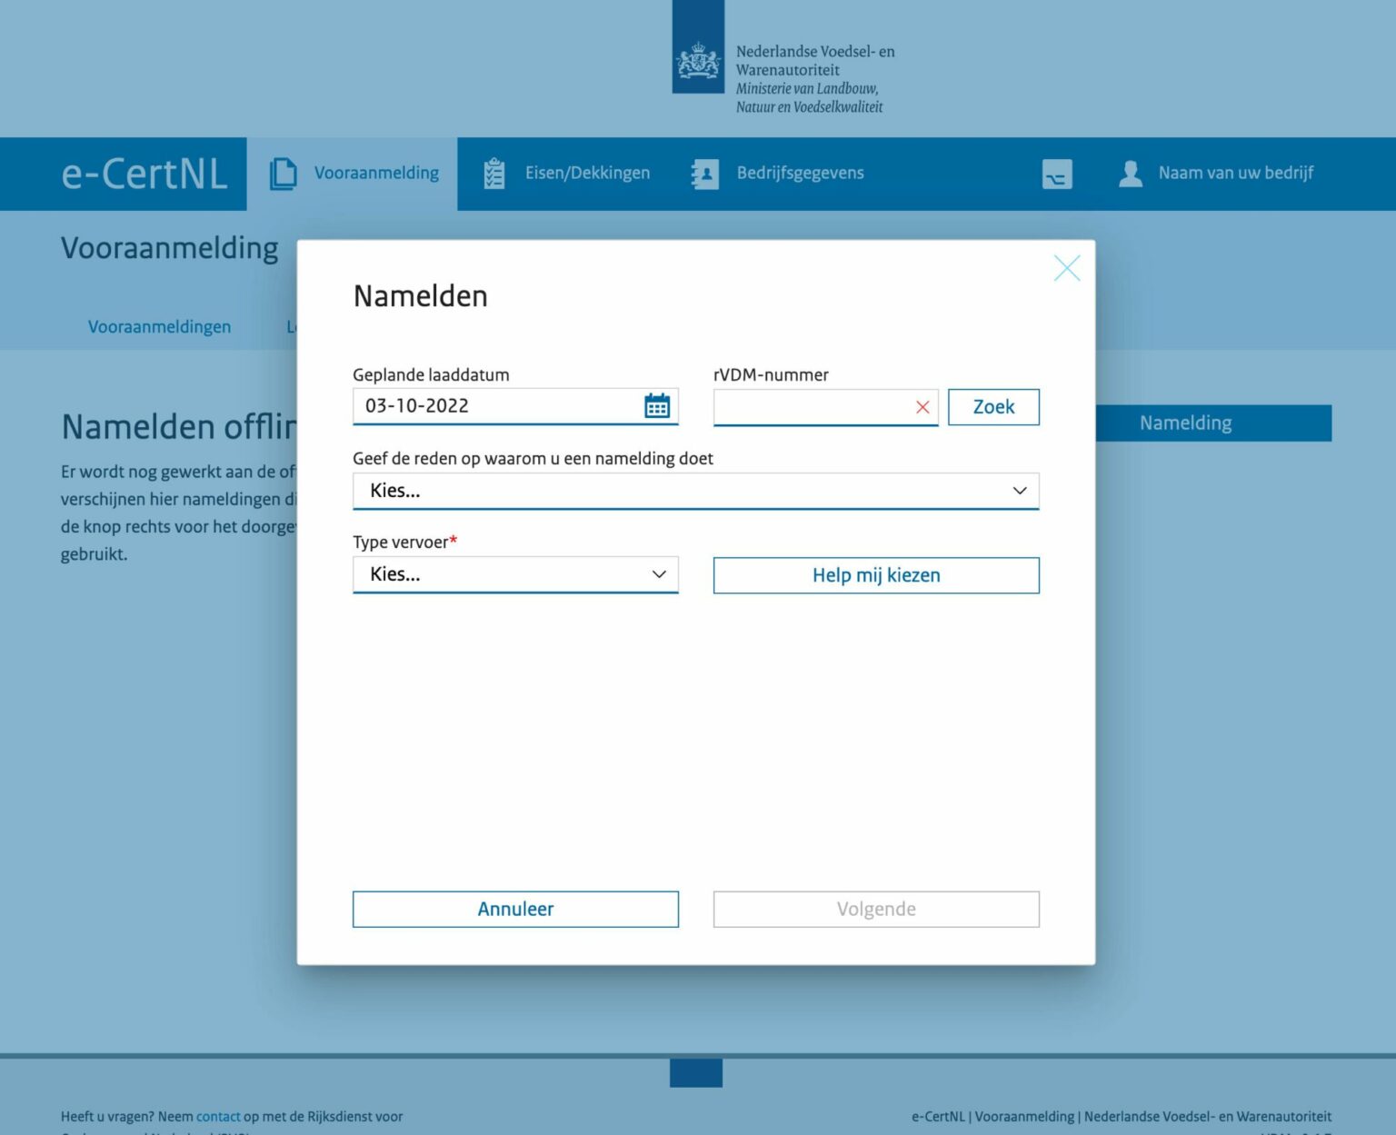
Task: Open the calendar picker for Geplande laaddatum
Action: pyautogui.click(x=657, y=406)
